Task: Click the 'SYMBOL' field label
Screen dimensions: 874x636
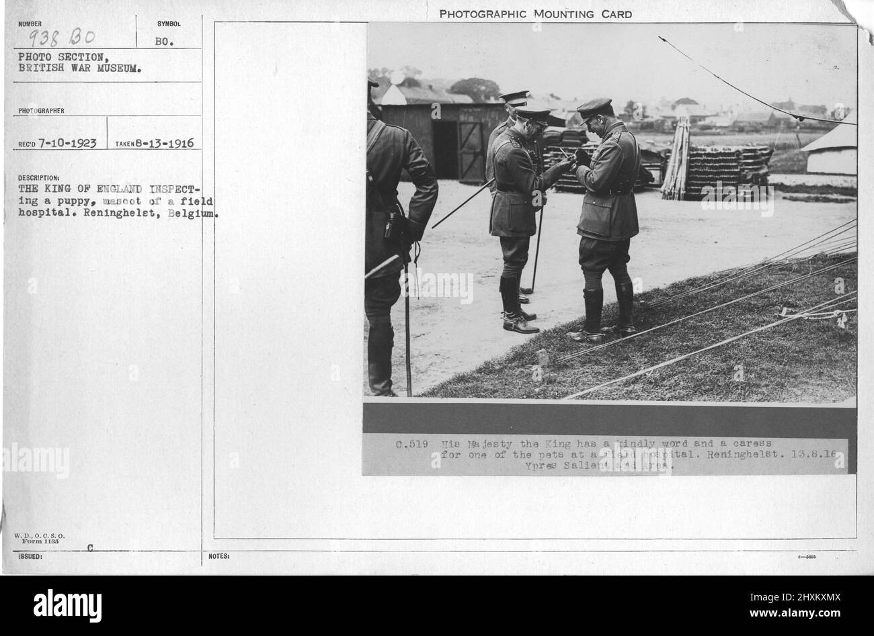Action: [169, 24]
